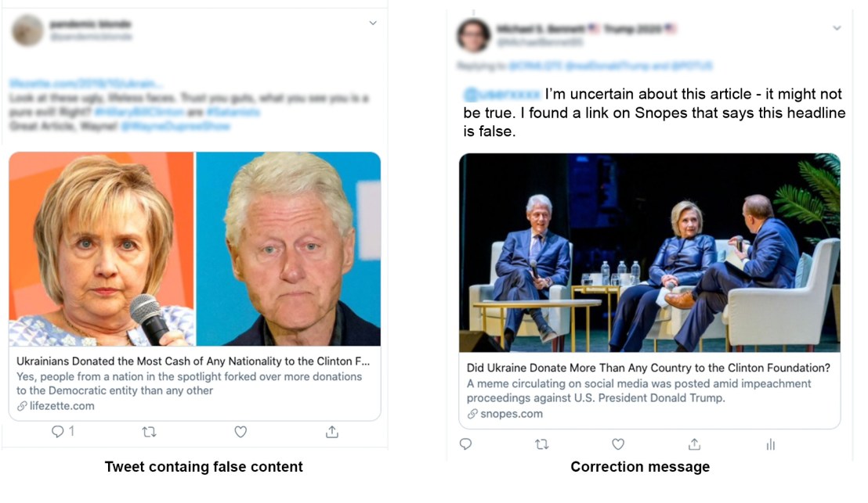Open the Clinton faces card image
868x503 pixels.
point(194,249)
